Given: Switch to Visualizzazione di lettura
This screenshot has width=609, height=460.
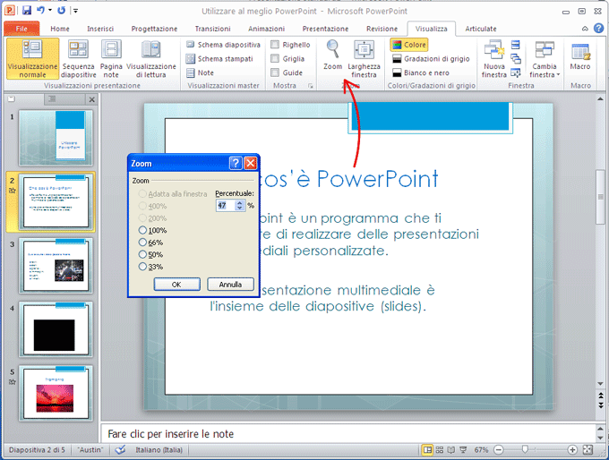Looking at the screenshot, I should tap(151, 58).
